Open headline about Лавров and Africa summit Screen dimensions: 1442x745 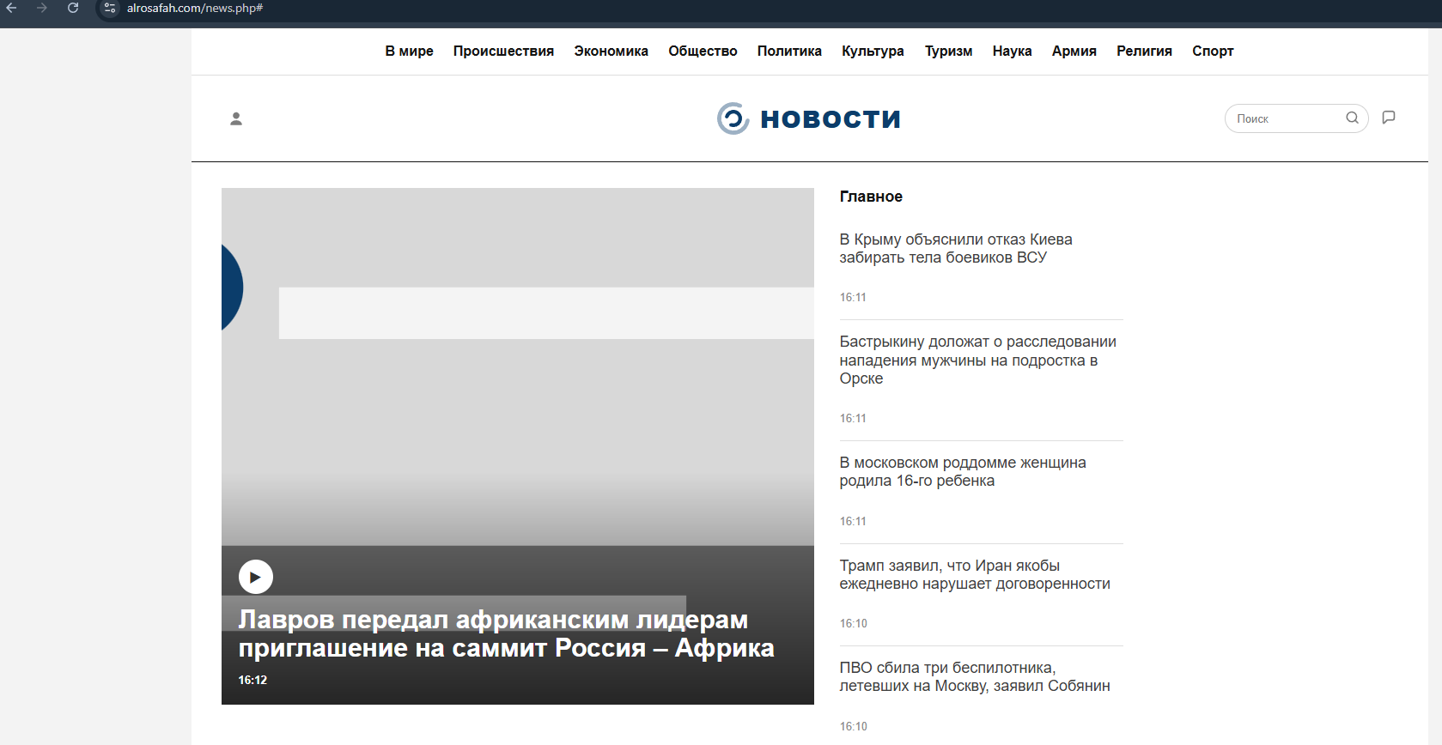pos(506,633)
